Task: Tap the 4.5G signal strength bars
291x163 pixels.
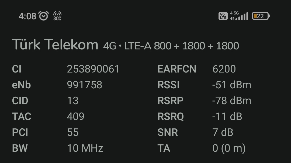Action: tap(239, 16)
